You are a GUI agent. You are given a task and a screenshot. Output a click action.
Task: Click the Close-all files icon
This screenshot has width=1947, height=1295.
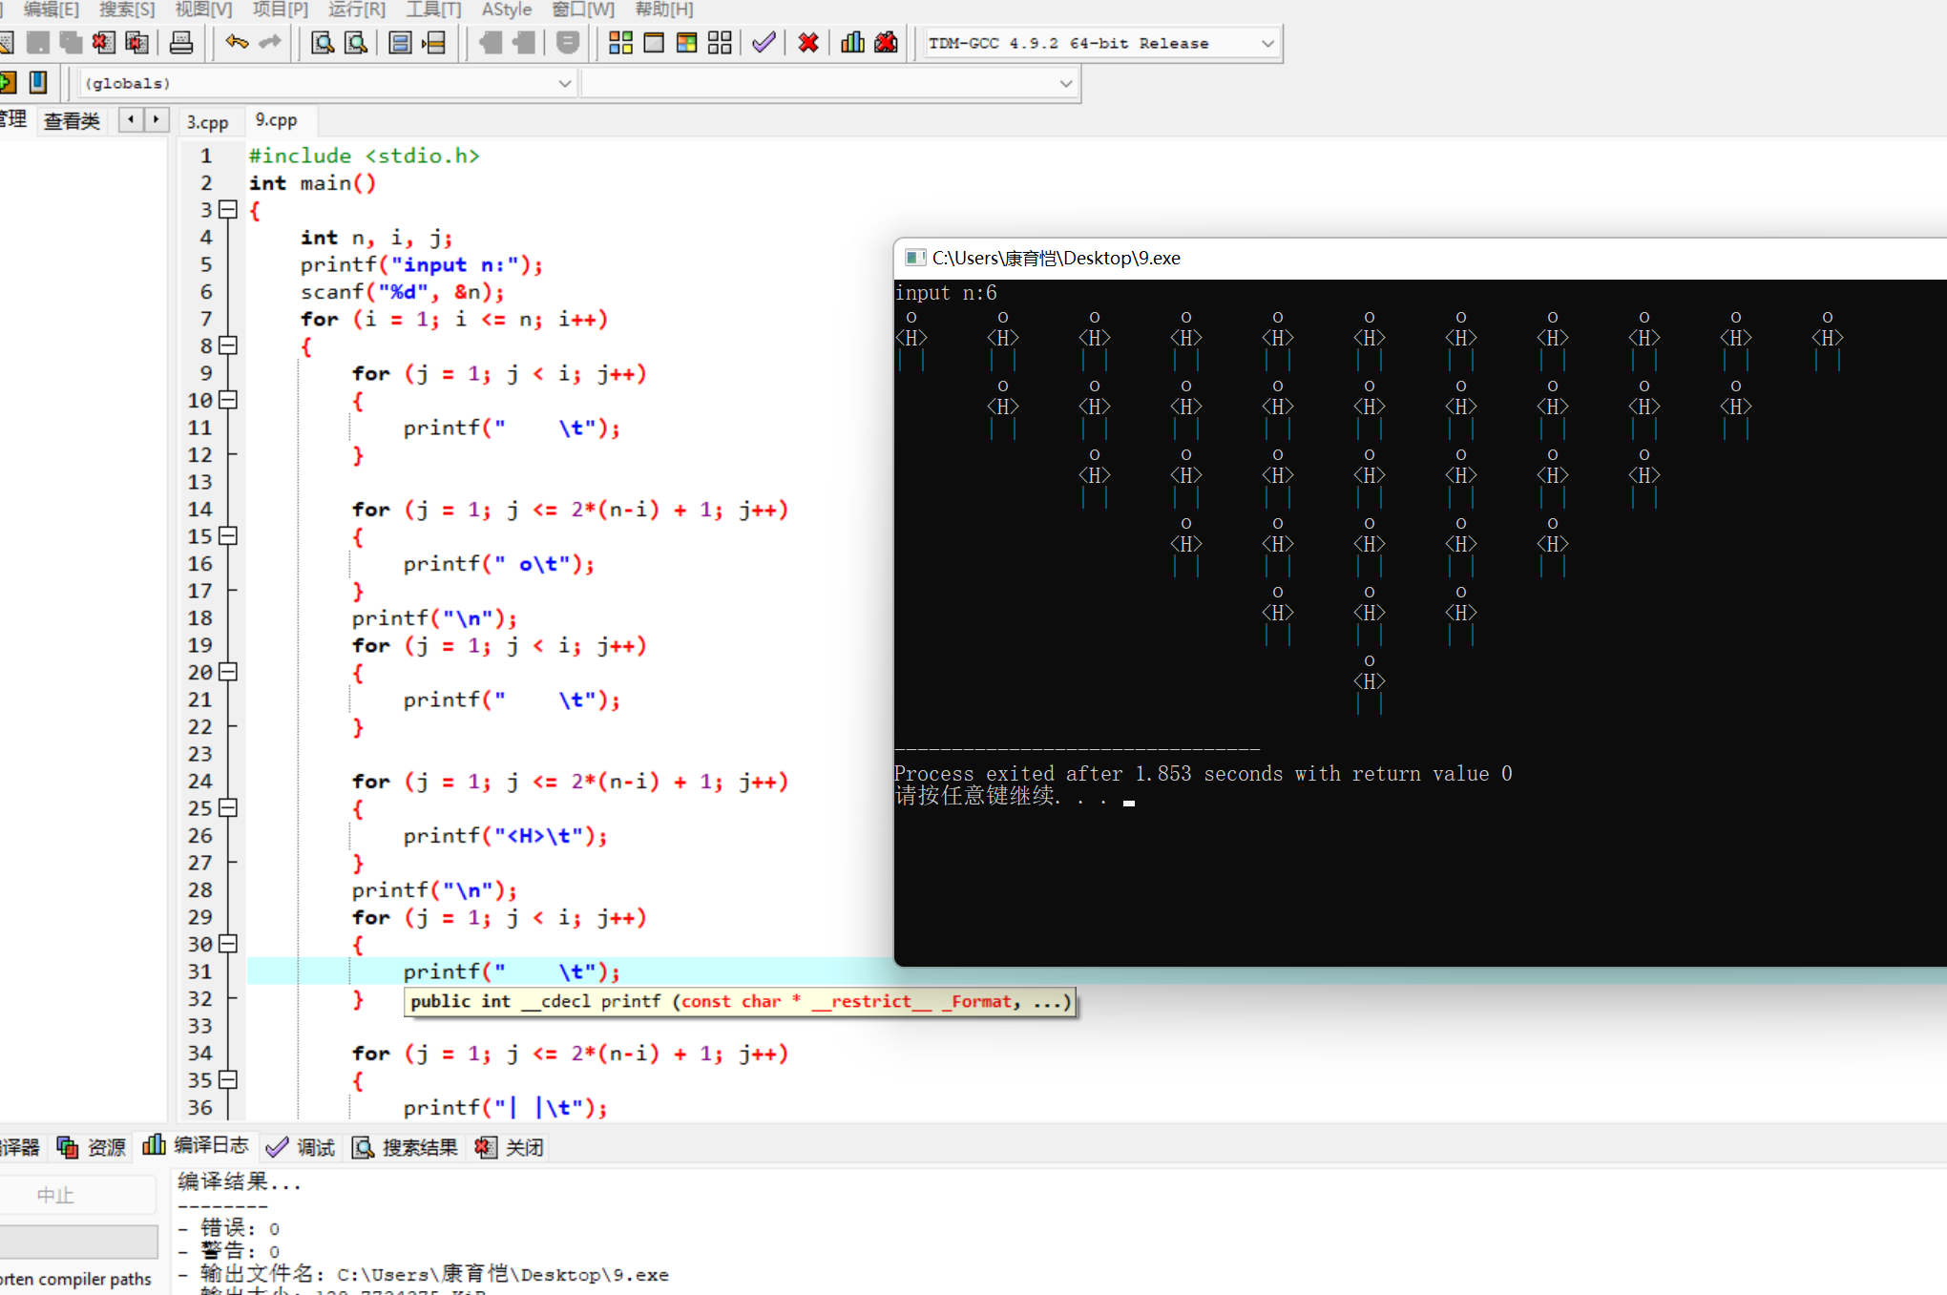click(x=137, y=43)
